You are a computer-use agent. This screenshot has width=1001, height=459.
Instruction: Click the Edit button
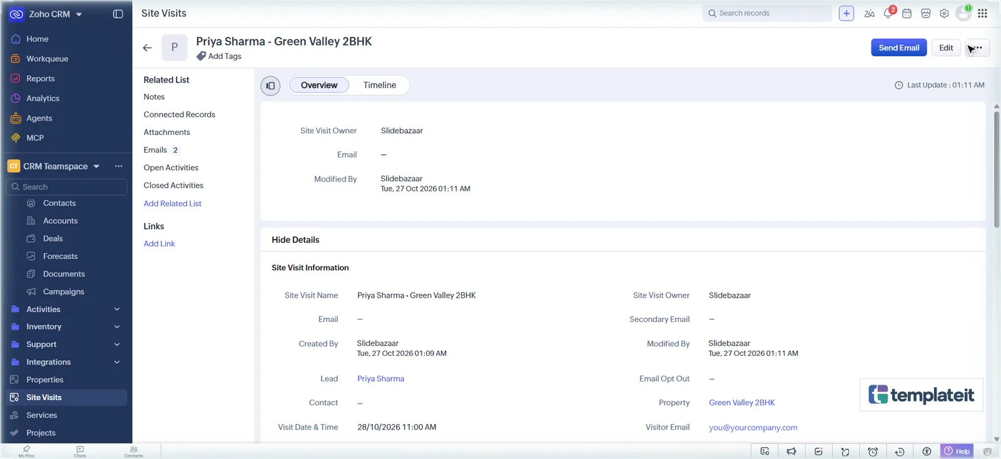[946, 48]
